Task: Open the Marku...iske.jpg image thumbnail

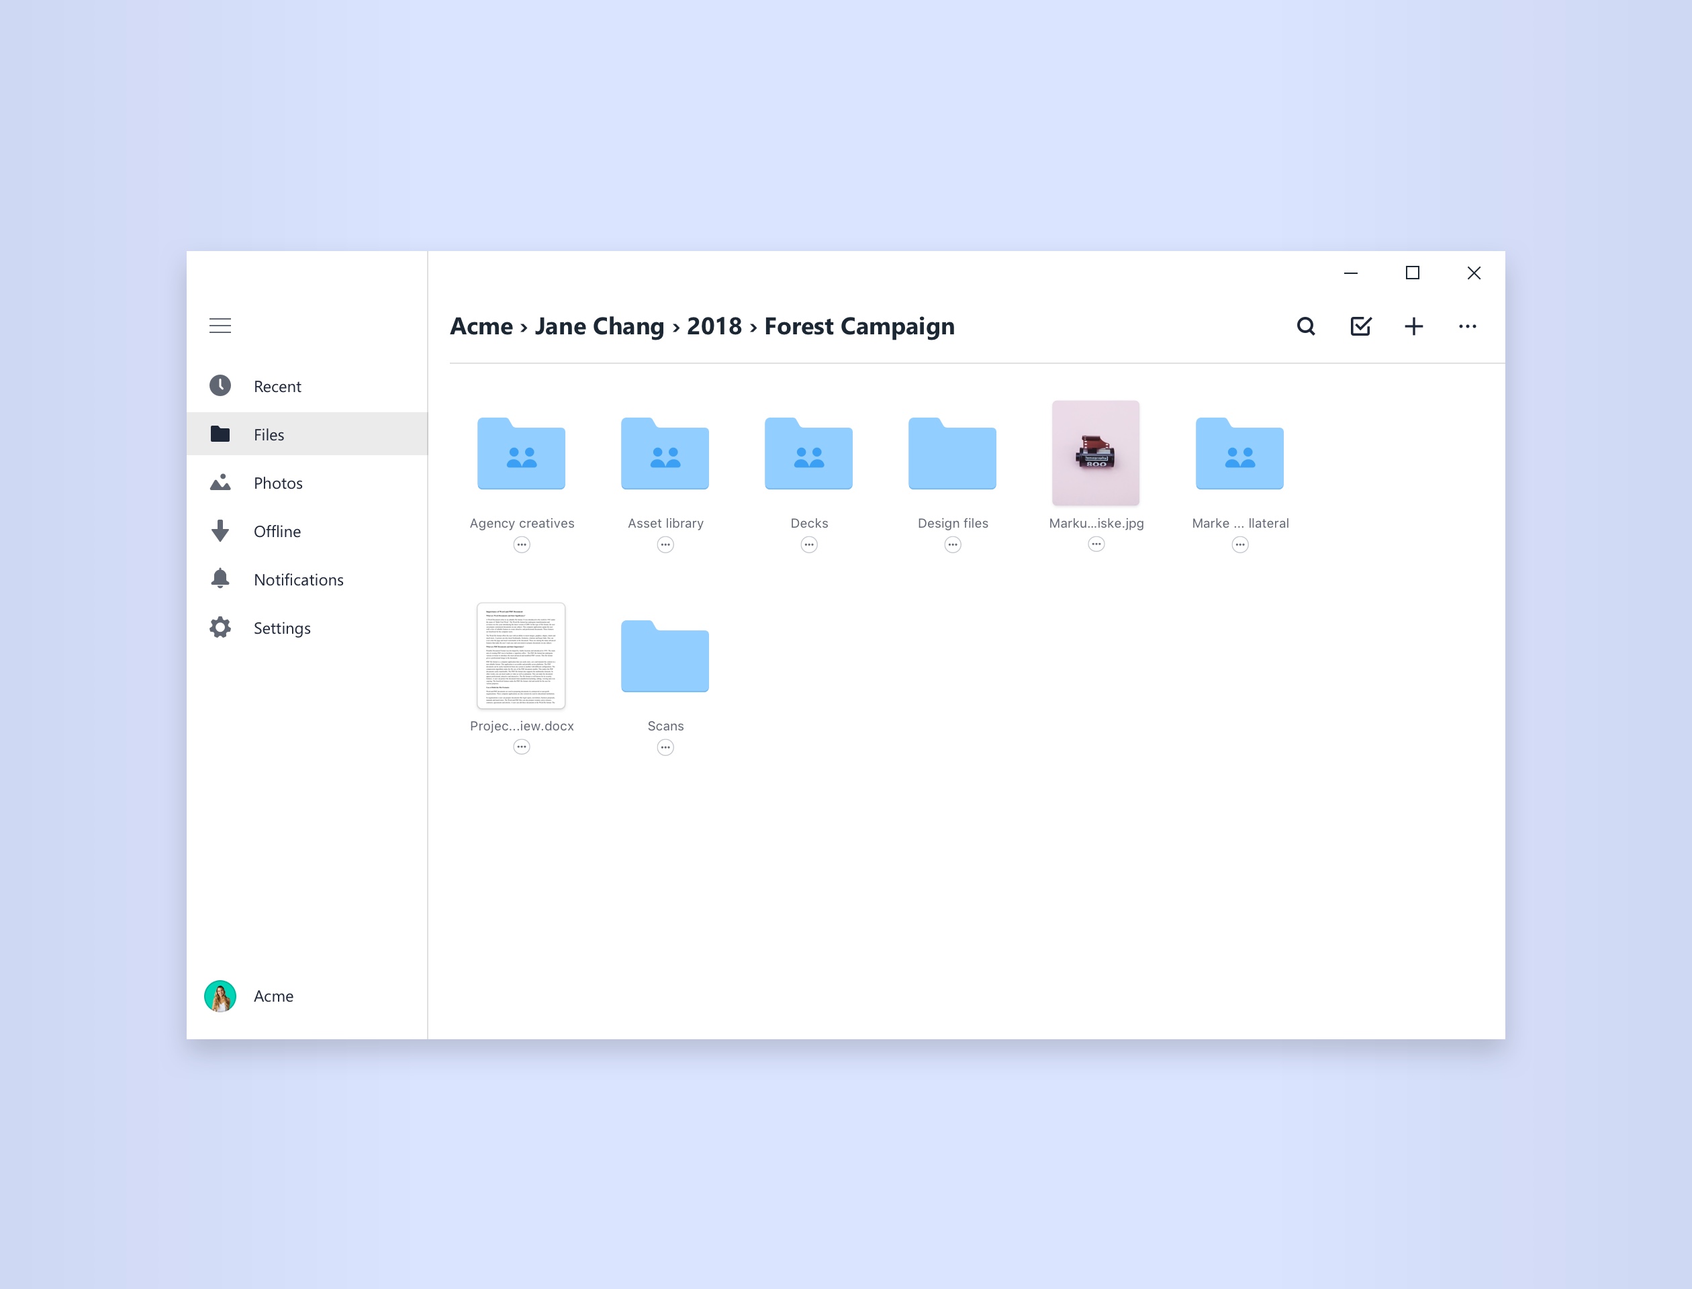Action: click(1096, 452)
